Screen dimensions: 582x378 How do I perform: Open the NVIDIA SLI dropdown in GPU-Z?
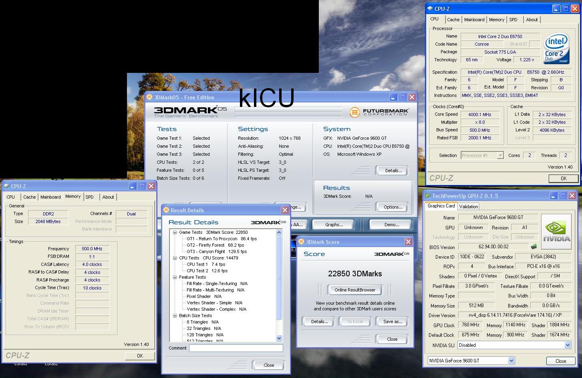(568, 345)
